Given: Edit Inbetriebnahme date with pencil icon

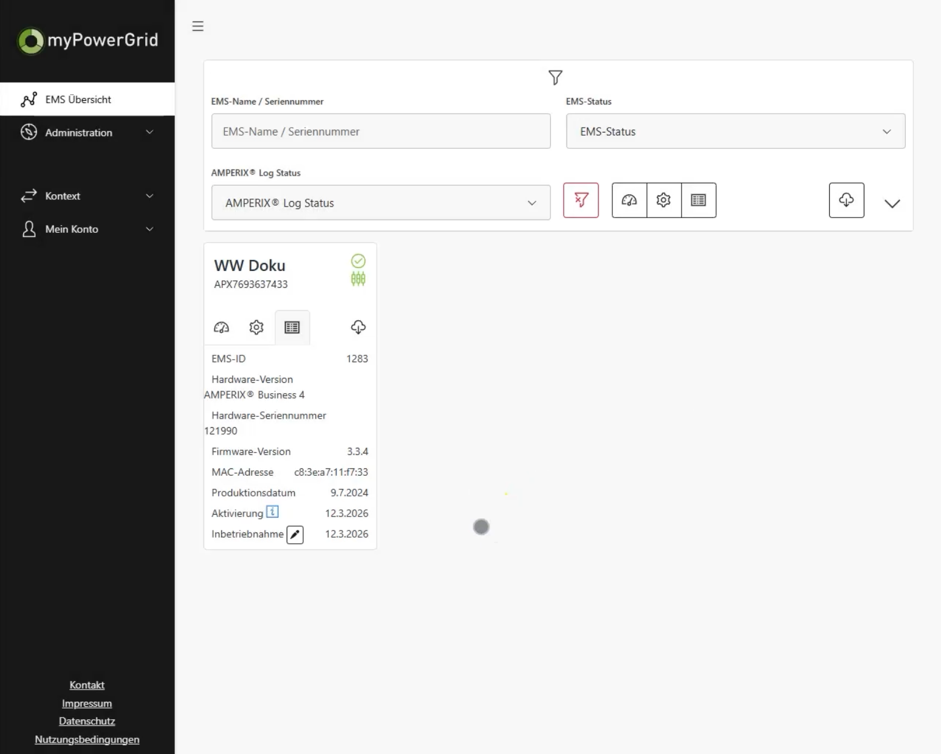Looking at the screenshot, I should (x=295, y=535).
